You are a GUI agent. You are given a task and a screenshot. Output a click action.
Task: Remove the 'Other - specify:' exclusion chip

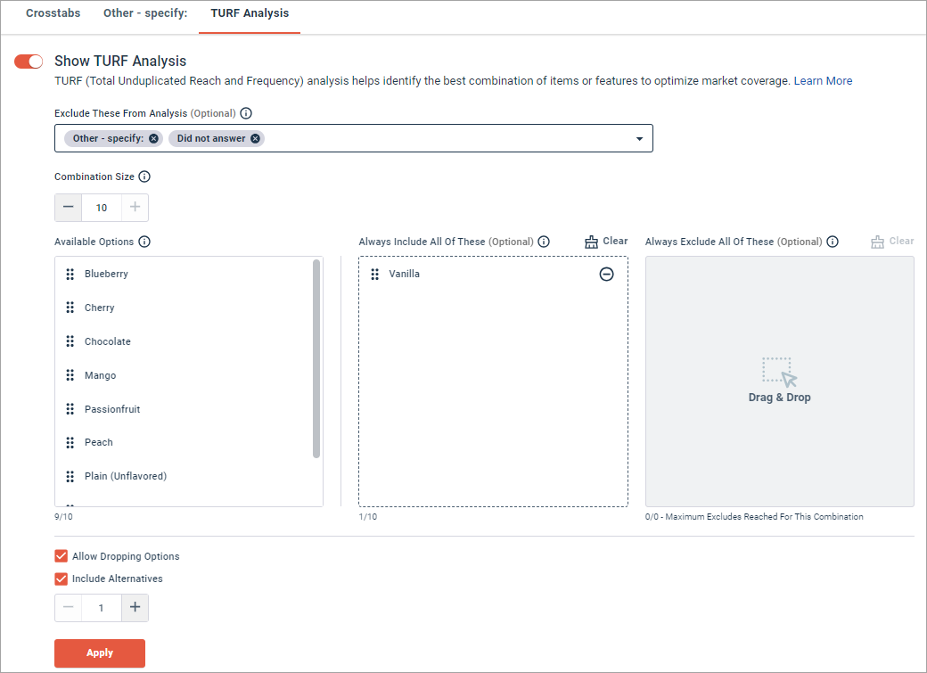point(153,138)
